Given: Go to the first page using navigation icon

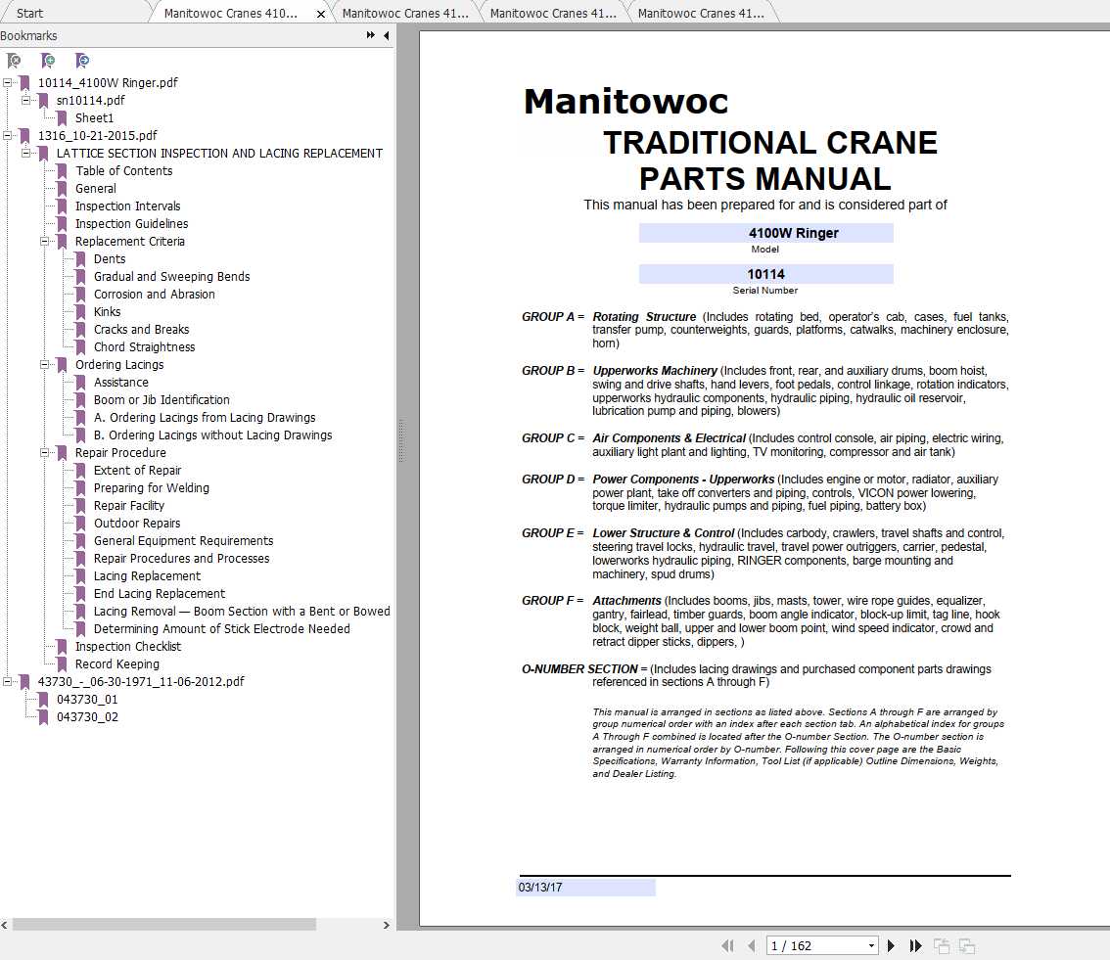Looking at the screenshot, I should [x=727, y=945].
